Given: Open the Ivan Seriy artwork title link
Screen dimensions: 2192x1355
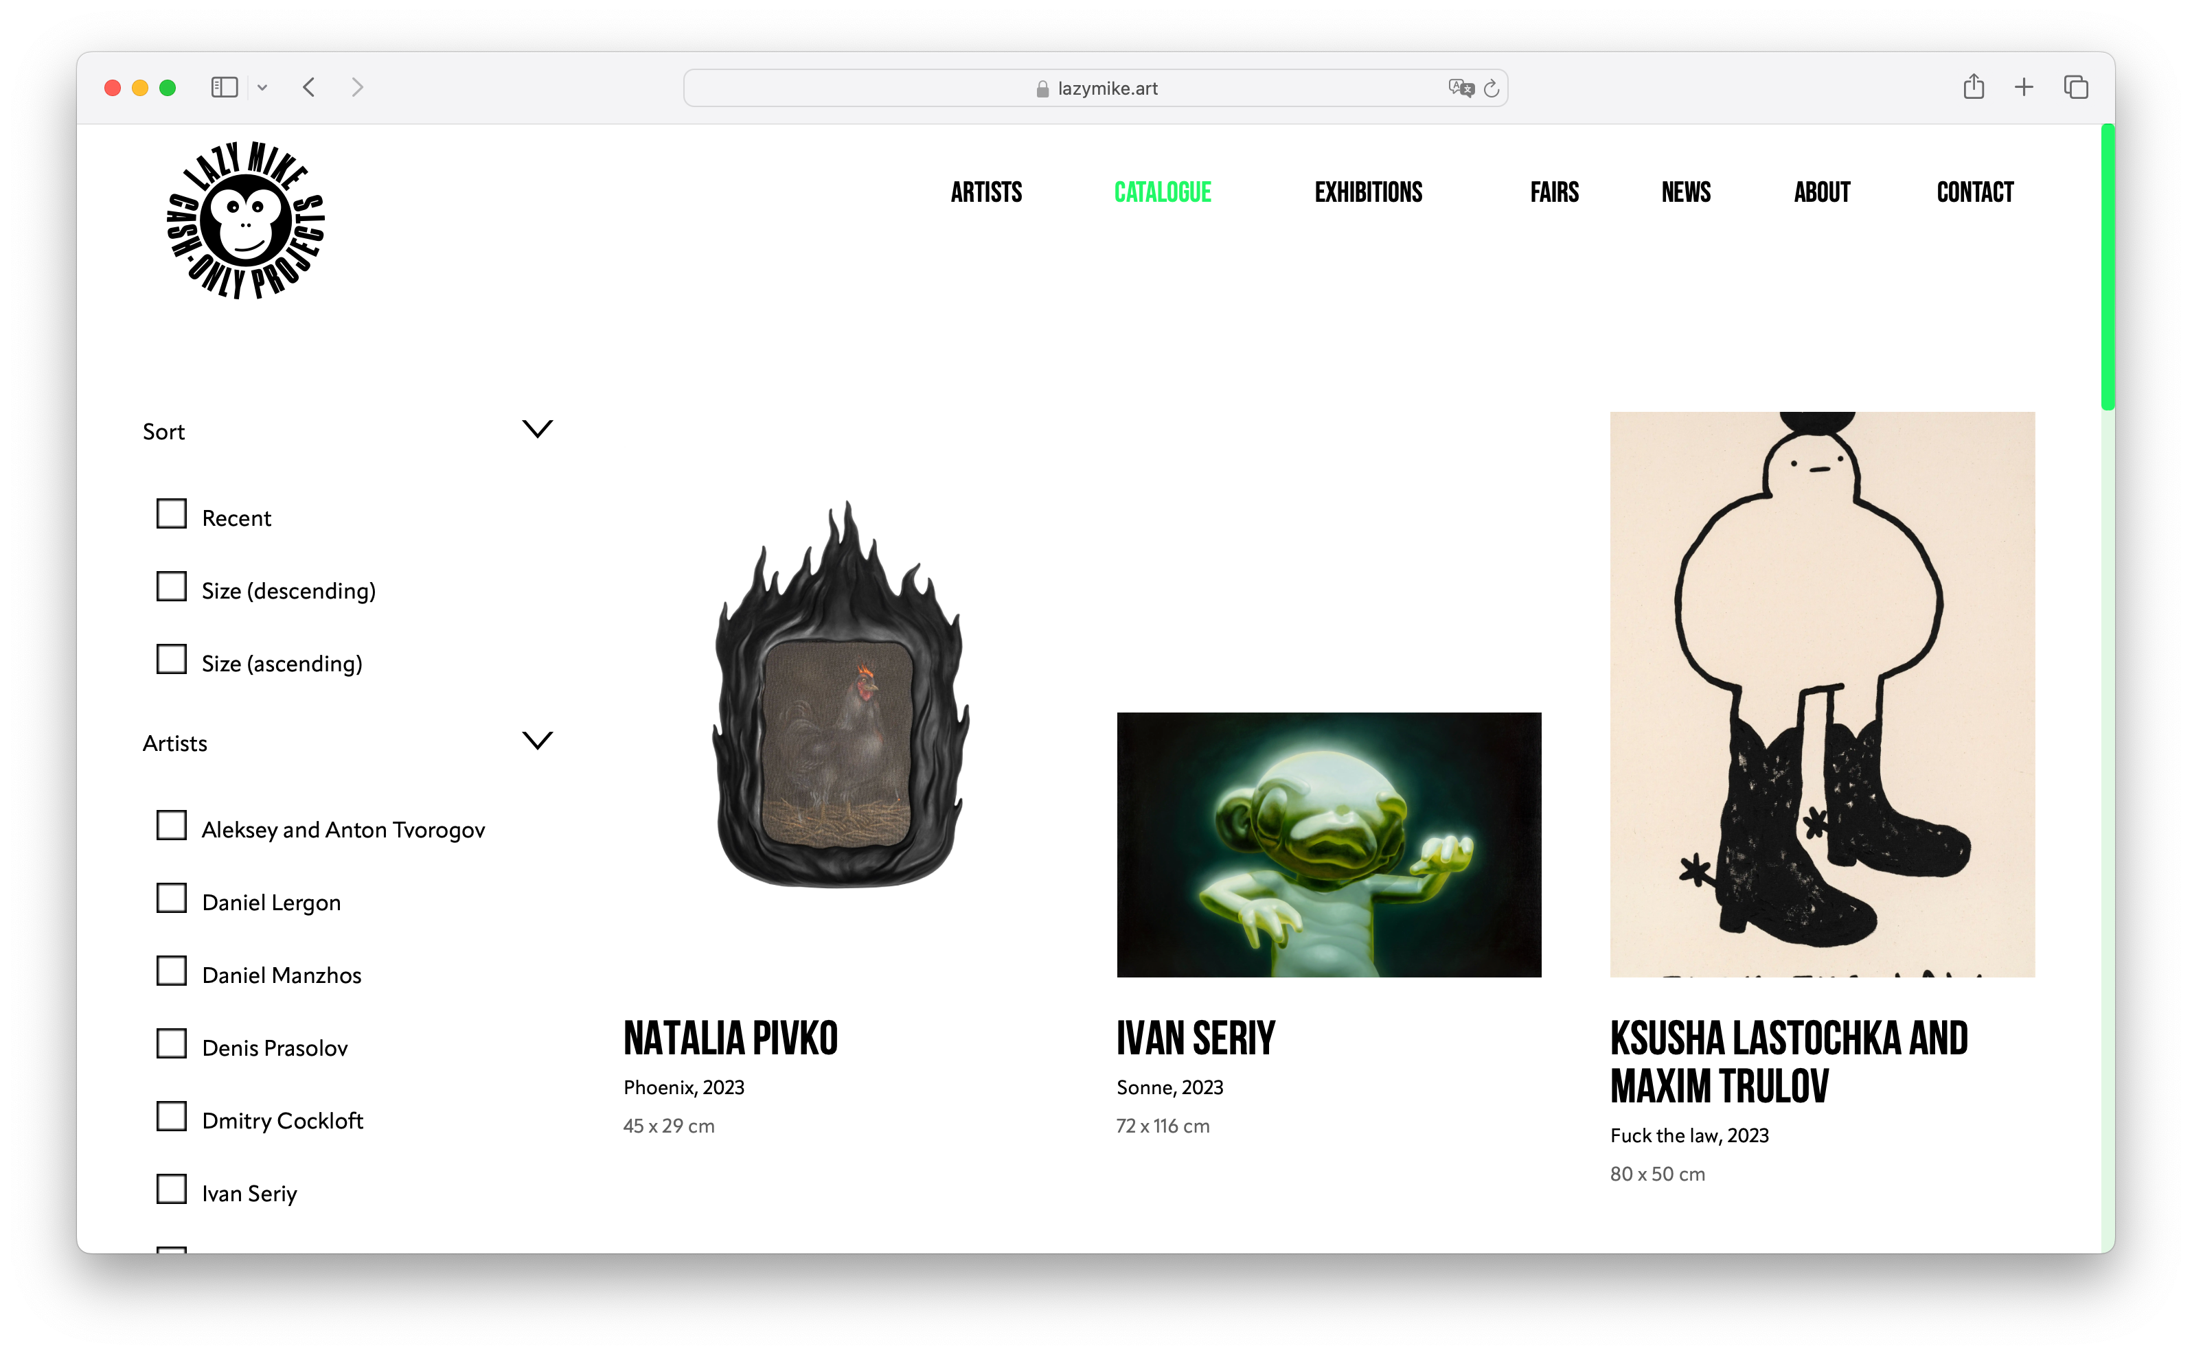Looking at the screenshot, I should 1195,1039.
